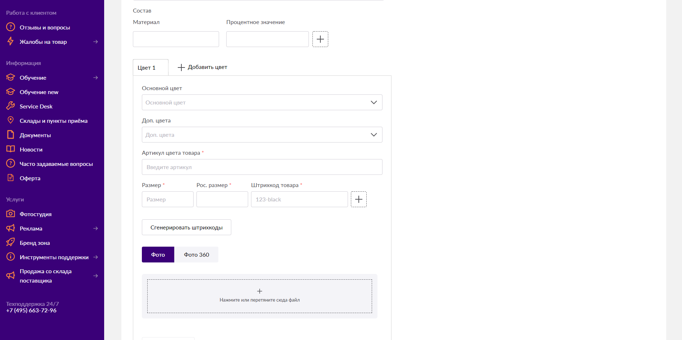Screen dimensions: 682x340
Task: Focus the Артикул цвета товара input
Action: click(262, 167)
